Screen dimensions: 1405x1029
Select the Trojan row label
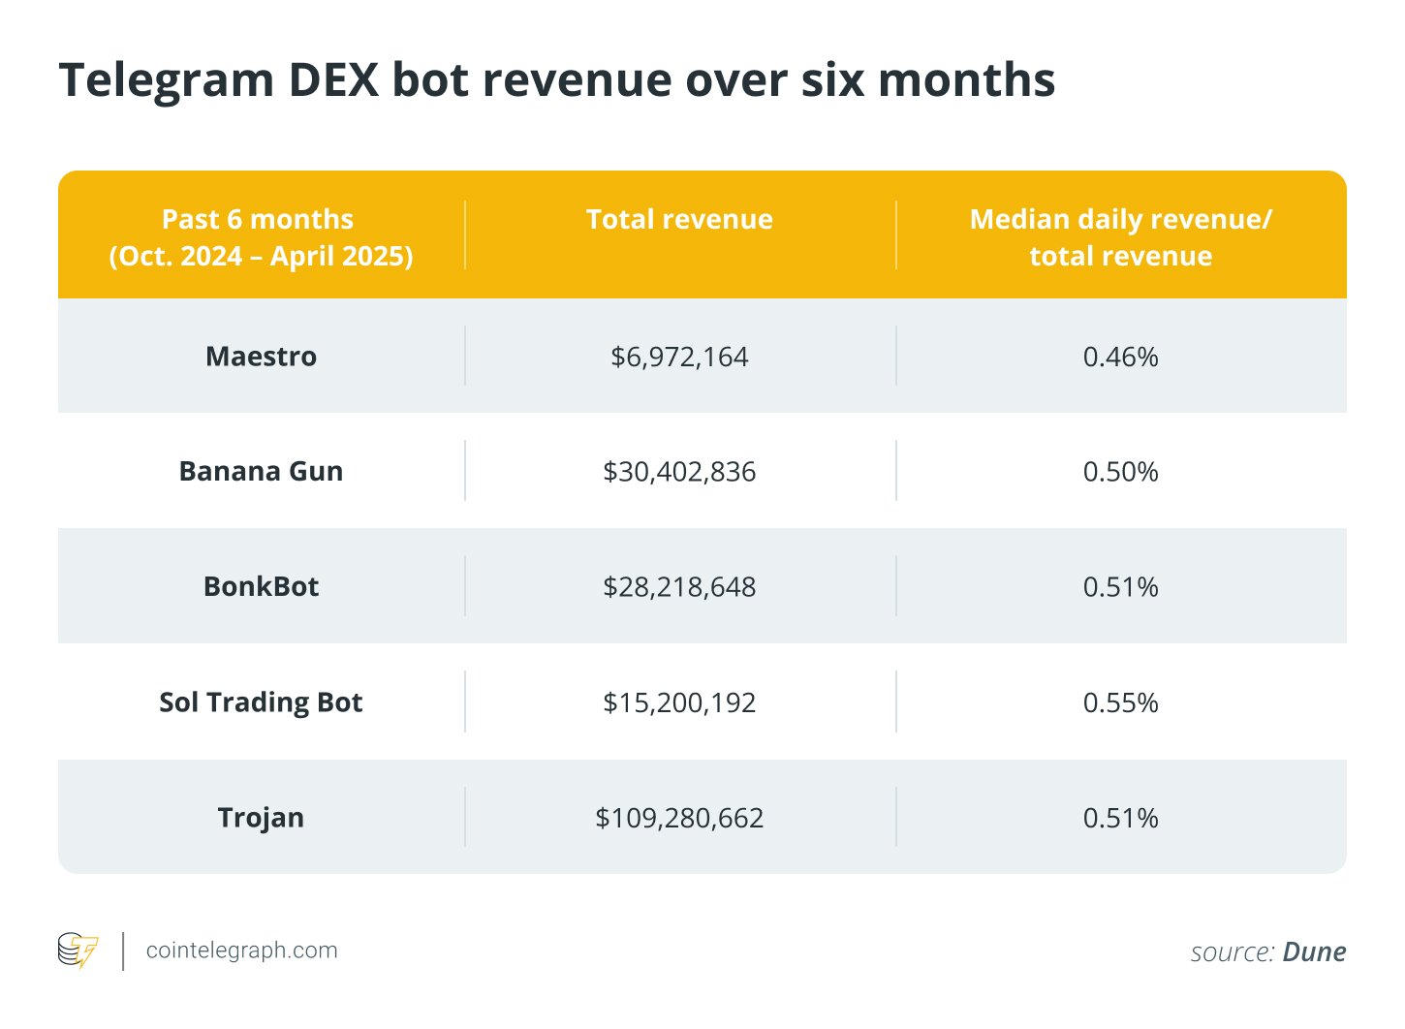pyautogui.click(x=261, y=818)
